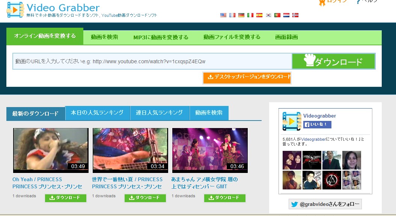This screenshot has width=396, height=216.
Task: Open the 動画を検索 tab in the green bar
Action: 105,37
